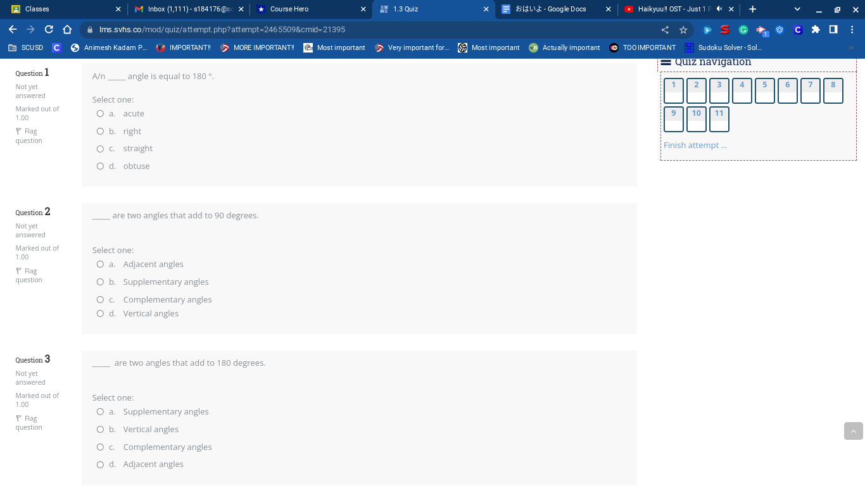865x486 pixels.
Task: Select 'straight' for Question 1
Action: click(100, 149)
